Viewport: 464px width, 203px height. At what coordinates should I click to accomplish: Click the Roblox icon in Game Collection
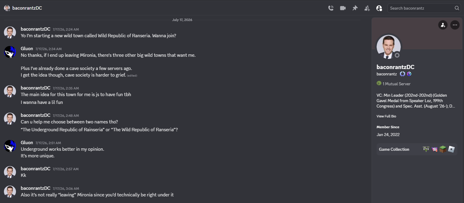[451, 149]
